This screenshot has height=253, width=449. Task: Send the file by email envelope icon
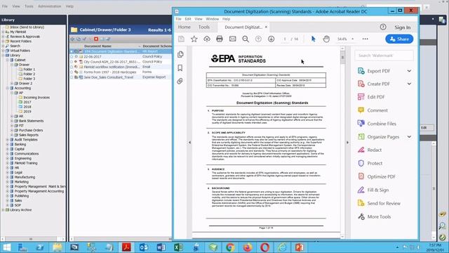click(x=232, y=39)
